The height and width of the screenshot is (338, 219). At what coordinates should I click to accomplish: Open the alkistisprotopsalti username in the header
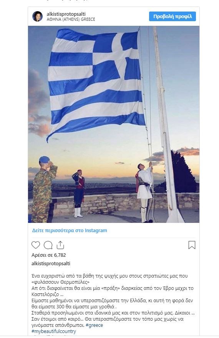[66, 14]
